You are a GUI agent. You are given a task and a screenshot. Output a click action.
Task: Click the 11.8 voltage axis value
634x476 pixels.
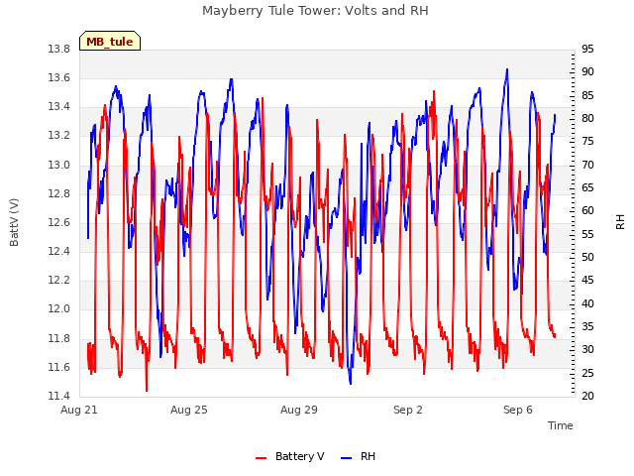click(x=59, y=338)
